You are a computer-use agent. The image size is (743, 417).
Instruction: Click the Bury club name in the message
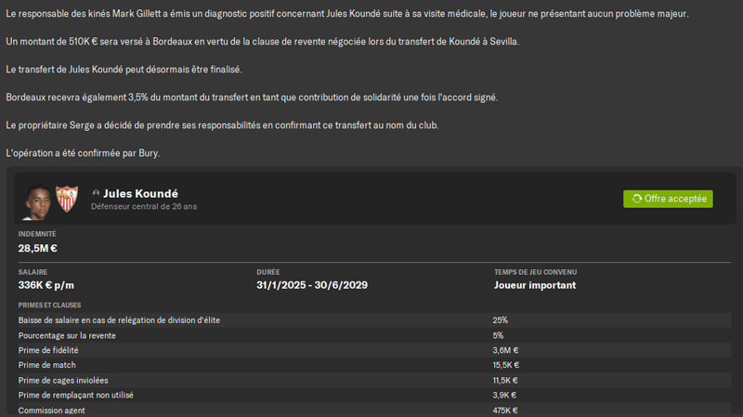coord(149,153)
